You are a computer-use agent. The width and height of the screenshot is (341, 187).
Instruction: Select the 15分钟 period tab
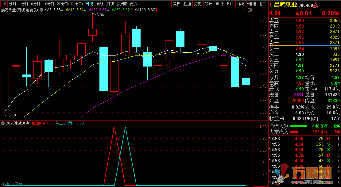(49, 4)
